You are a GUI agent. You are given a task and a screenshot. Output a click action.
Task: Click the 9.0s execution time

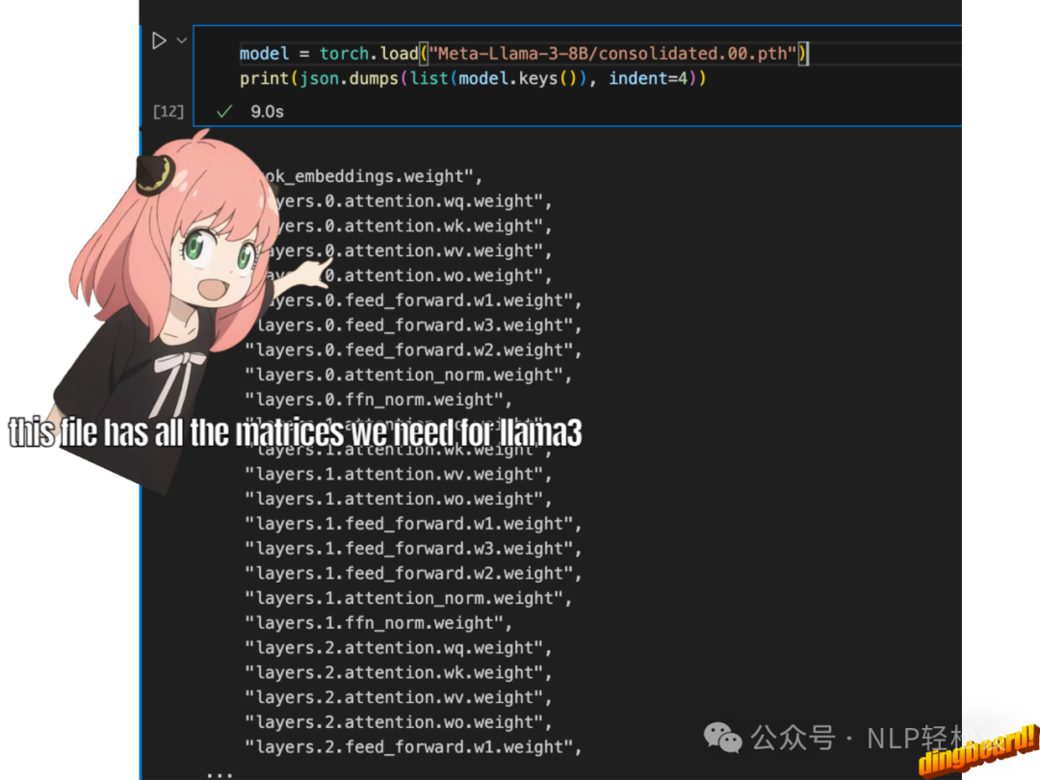[x=268, y=112]
